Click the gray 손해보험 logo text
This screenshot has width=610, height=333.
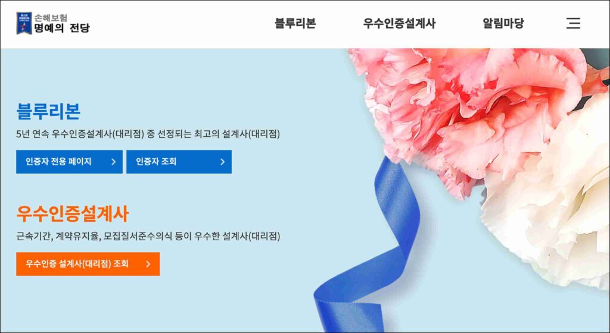coord(51,17)
